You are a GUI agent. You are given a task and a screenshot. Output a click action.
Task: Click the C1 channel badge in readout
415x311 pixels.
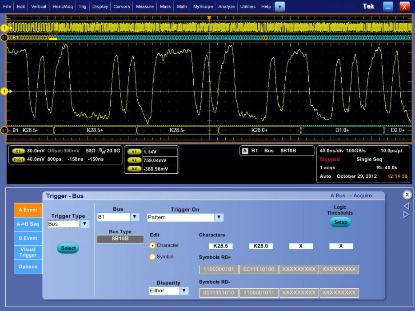click(18, 151)
